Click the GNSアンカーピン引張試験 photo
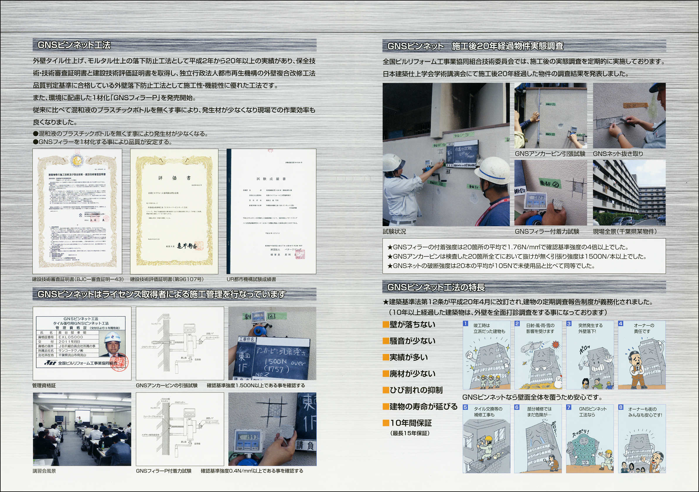699x492 pixels. 550,116
